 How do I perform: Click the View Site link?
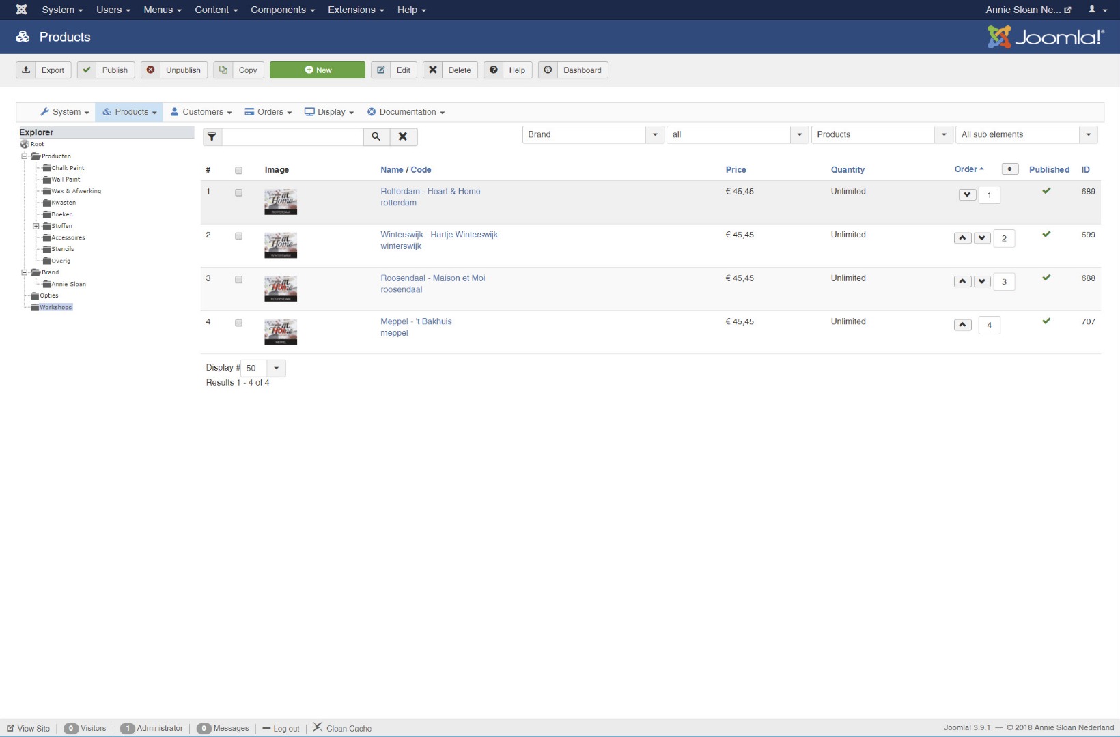(x=29, y=728)
